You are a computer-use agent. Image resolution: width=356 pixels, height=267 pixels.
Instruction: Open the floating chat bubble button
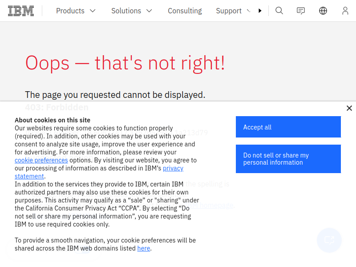[329, 240]
